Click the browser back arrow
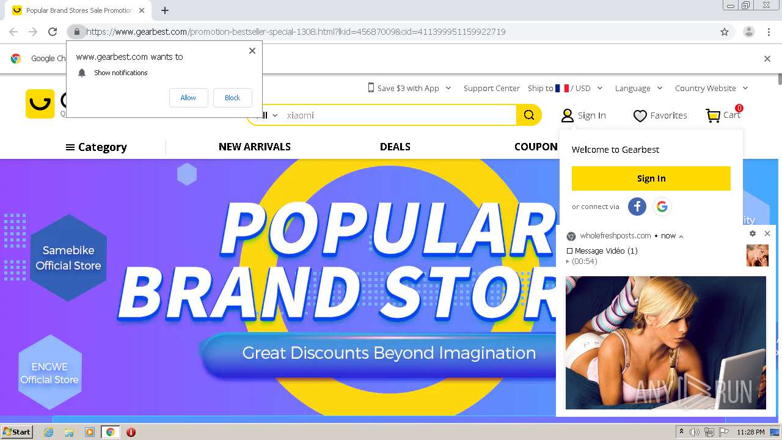This screenshot has height=440, width=782. tap(13, 32)
